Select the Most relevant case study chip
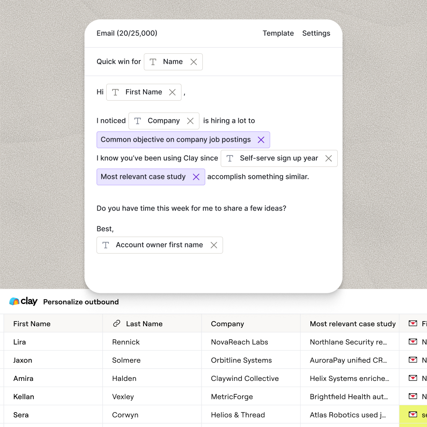Viewport: 427px width, 427px height. [x=151, y=177]
